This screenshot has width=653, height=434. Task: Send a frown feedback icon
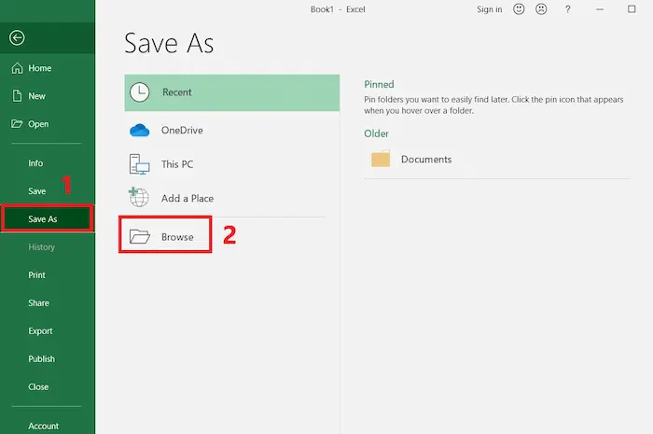point(541,9)
